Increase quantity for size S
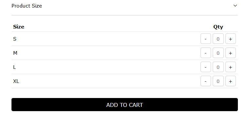Viewport: 250px width, 119px height. click(231, 39)
